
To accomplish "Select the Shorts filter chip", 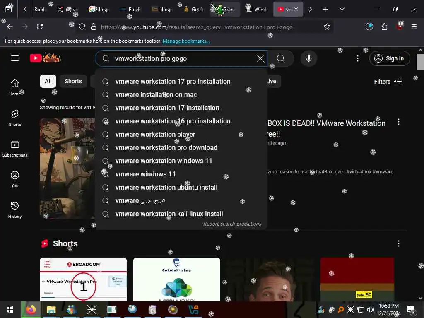I will point(73,81).
